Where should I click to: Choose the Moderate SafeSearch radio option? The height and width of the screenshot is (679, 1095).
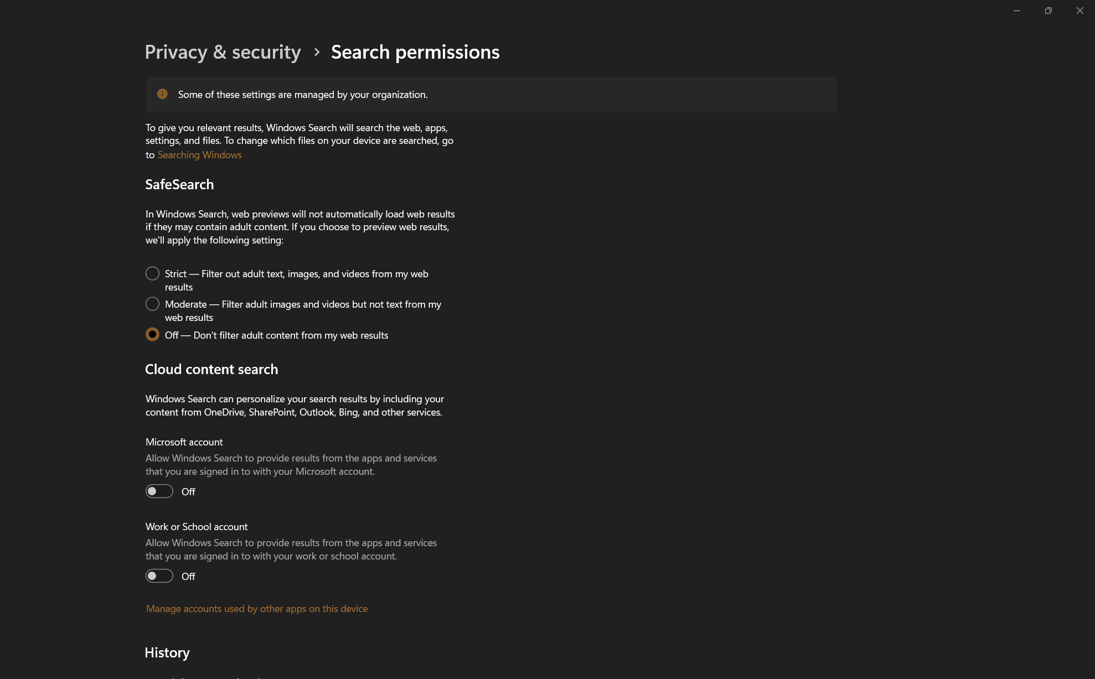coord(152,304)
